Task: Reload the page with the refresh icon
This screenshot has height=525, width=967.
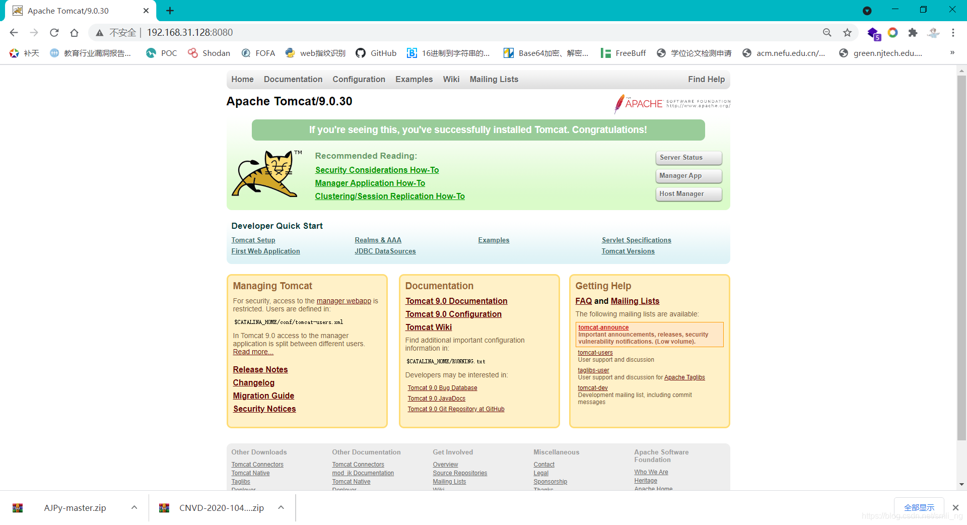Action: (x=54, y=33)
